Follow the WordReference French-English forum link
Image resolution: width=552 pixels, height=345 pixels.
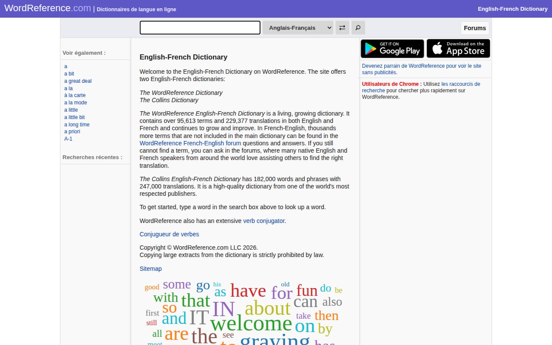pyautogui.click(x=190, y=143)
